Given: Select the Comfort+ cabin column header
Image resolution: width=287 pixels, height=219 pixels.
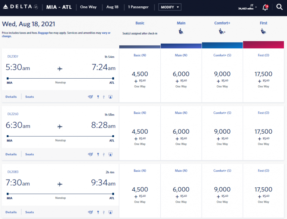Looking at the screenshot, I should pos(222,23).
